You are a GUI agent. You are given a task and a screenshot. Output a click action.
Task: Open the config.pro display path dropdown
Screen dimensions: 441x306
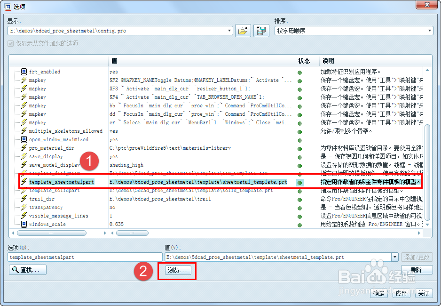[229, 31]
